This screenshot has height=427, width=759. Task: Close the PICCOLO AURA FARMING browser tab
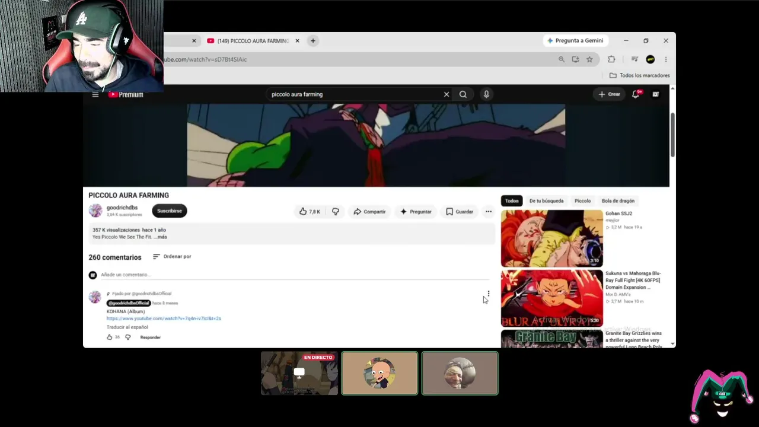(x=297, y=41)
